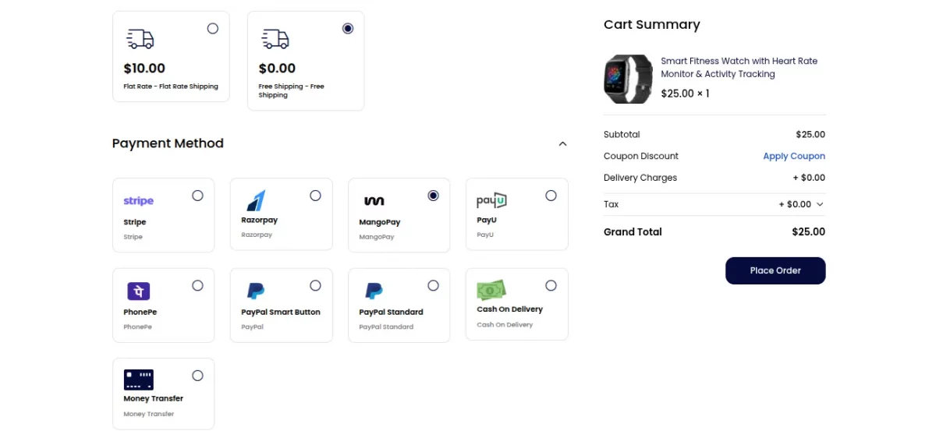Viewport: 936px width, 445px height.
Task: Choose Cash On Delivery radio button
Action: click(x=551, y=285)
